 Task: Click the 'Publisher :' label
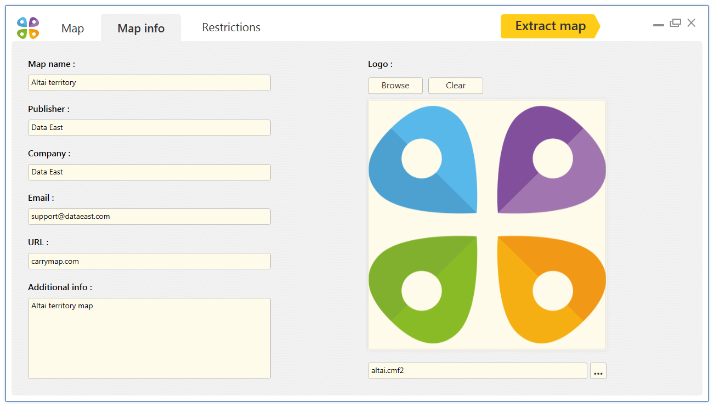coord(49,109)
